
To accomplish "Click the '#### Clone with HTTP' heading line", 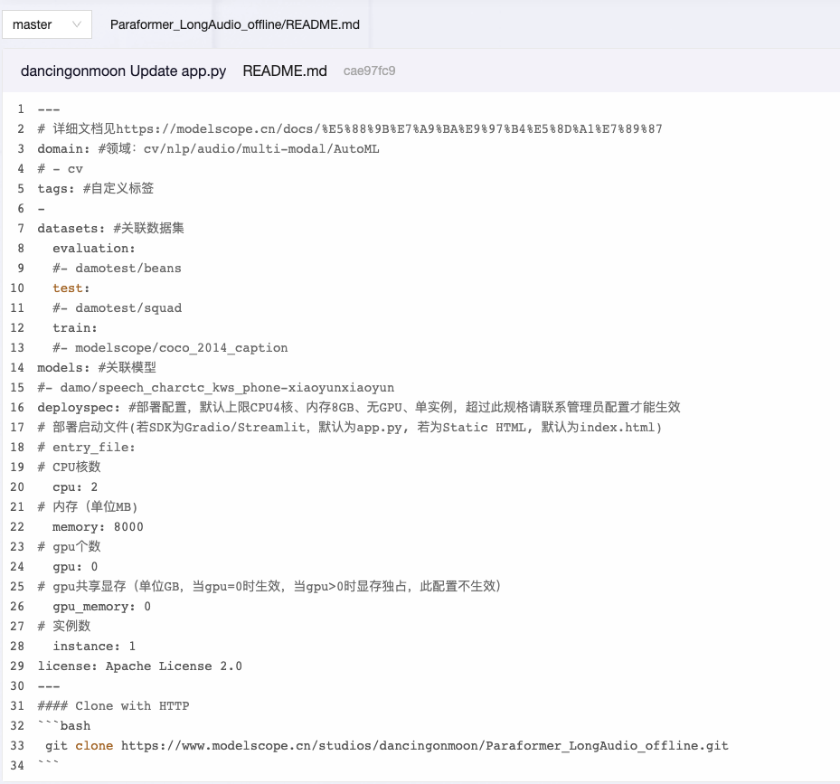I will coord(113,705).
